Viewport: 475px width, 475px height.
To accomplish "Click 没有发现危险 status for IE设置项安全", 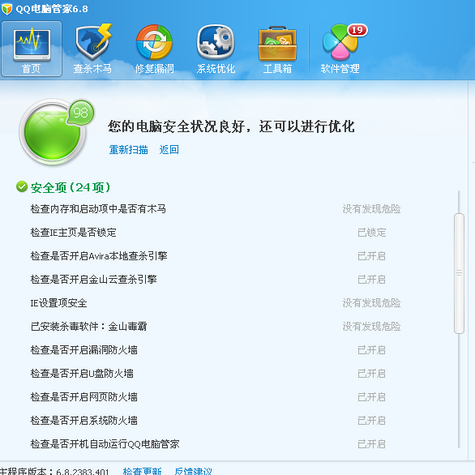I will (x=372, y=303).
